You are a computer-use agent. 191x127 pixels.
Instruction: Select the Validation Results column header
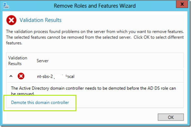point(18,61)
